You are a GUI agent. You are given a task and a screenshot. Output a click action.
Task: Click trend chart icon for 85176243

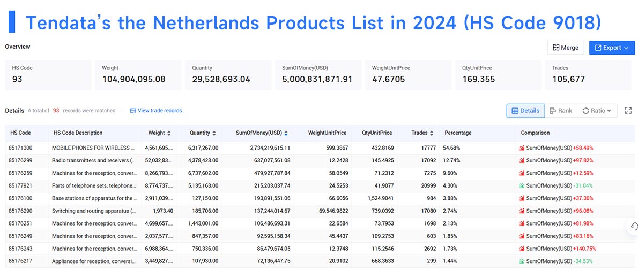(x=522, y=249)
